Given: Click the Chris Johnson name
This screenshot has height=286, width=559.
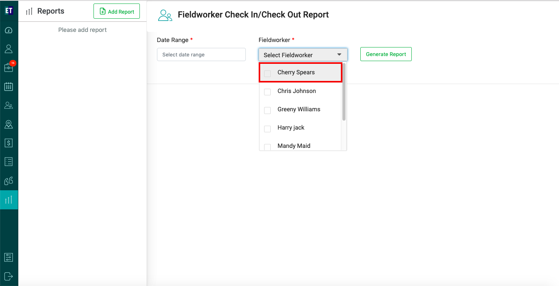Looking at the screenshot, I should pyautogui.click(x=297, y=91).
